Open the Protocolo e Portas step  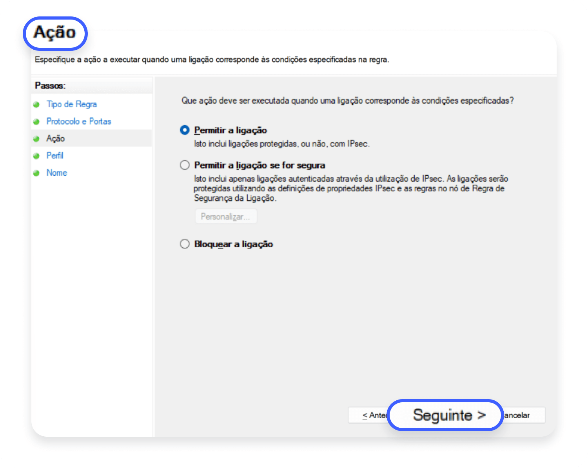(79, 121)
